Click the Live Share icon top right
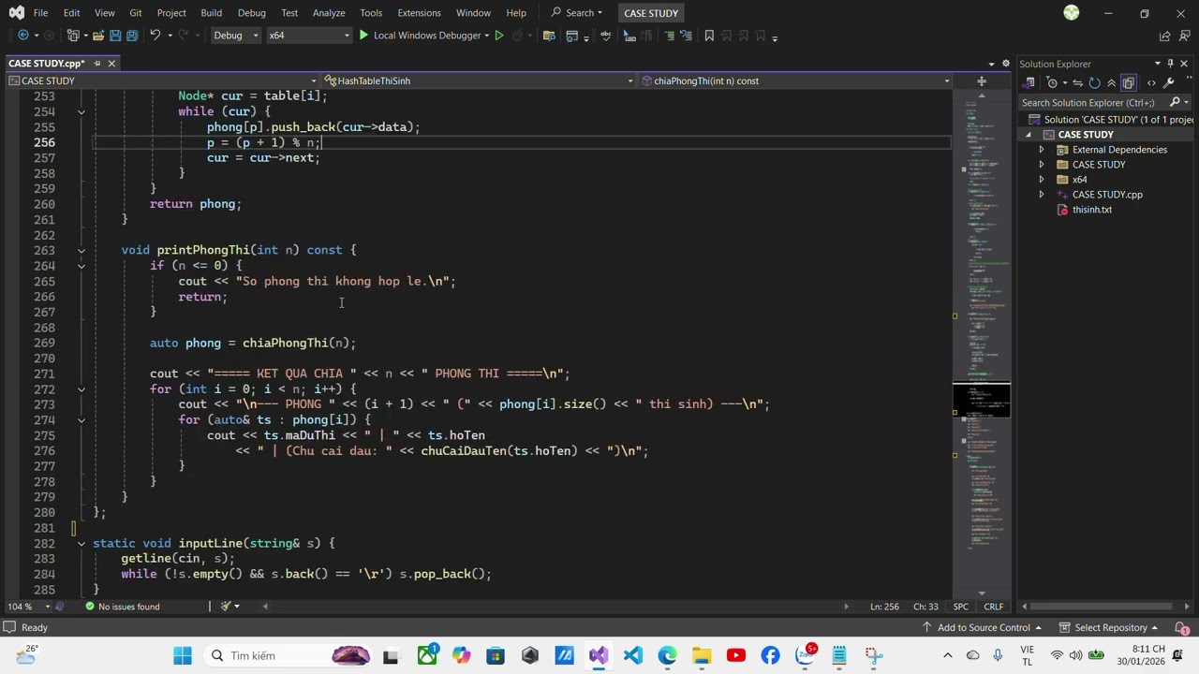Screen dimensions: 1199x674 coord(1164,36)
